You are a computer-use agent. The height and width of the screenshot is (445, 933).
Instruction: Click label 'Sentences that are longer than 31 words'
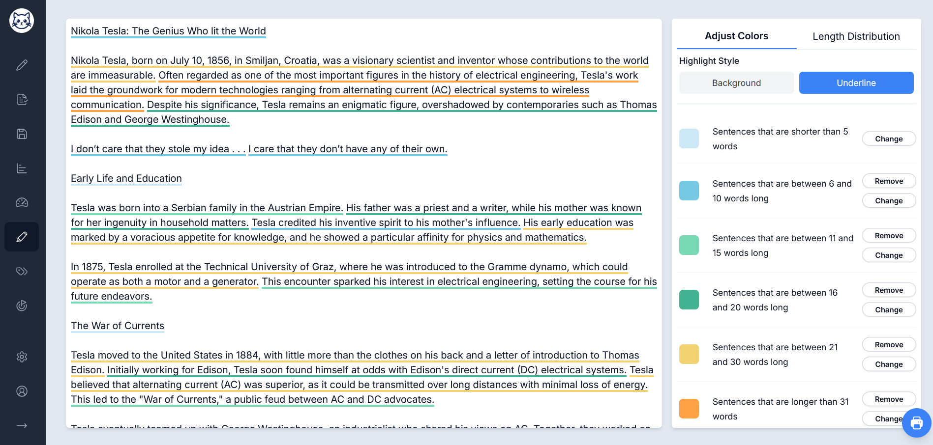click(x=781, y=409)
